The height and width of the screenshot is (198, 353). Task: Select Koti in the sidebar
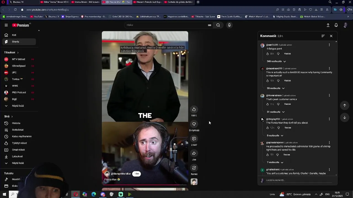19,35
